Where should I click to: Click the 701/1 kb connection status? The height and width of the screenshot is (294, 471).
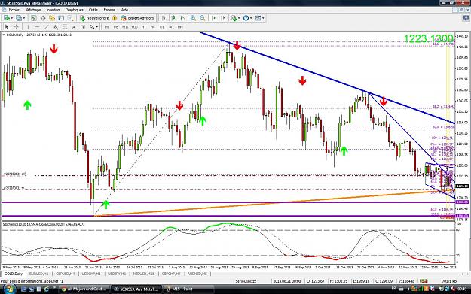tap(449, 281)
